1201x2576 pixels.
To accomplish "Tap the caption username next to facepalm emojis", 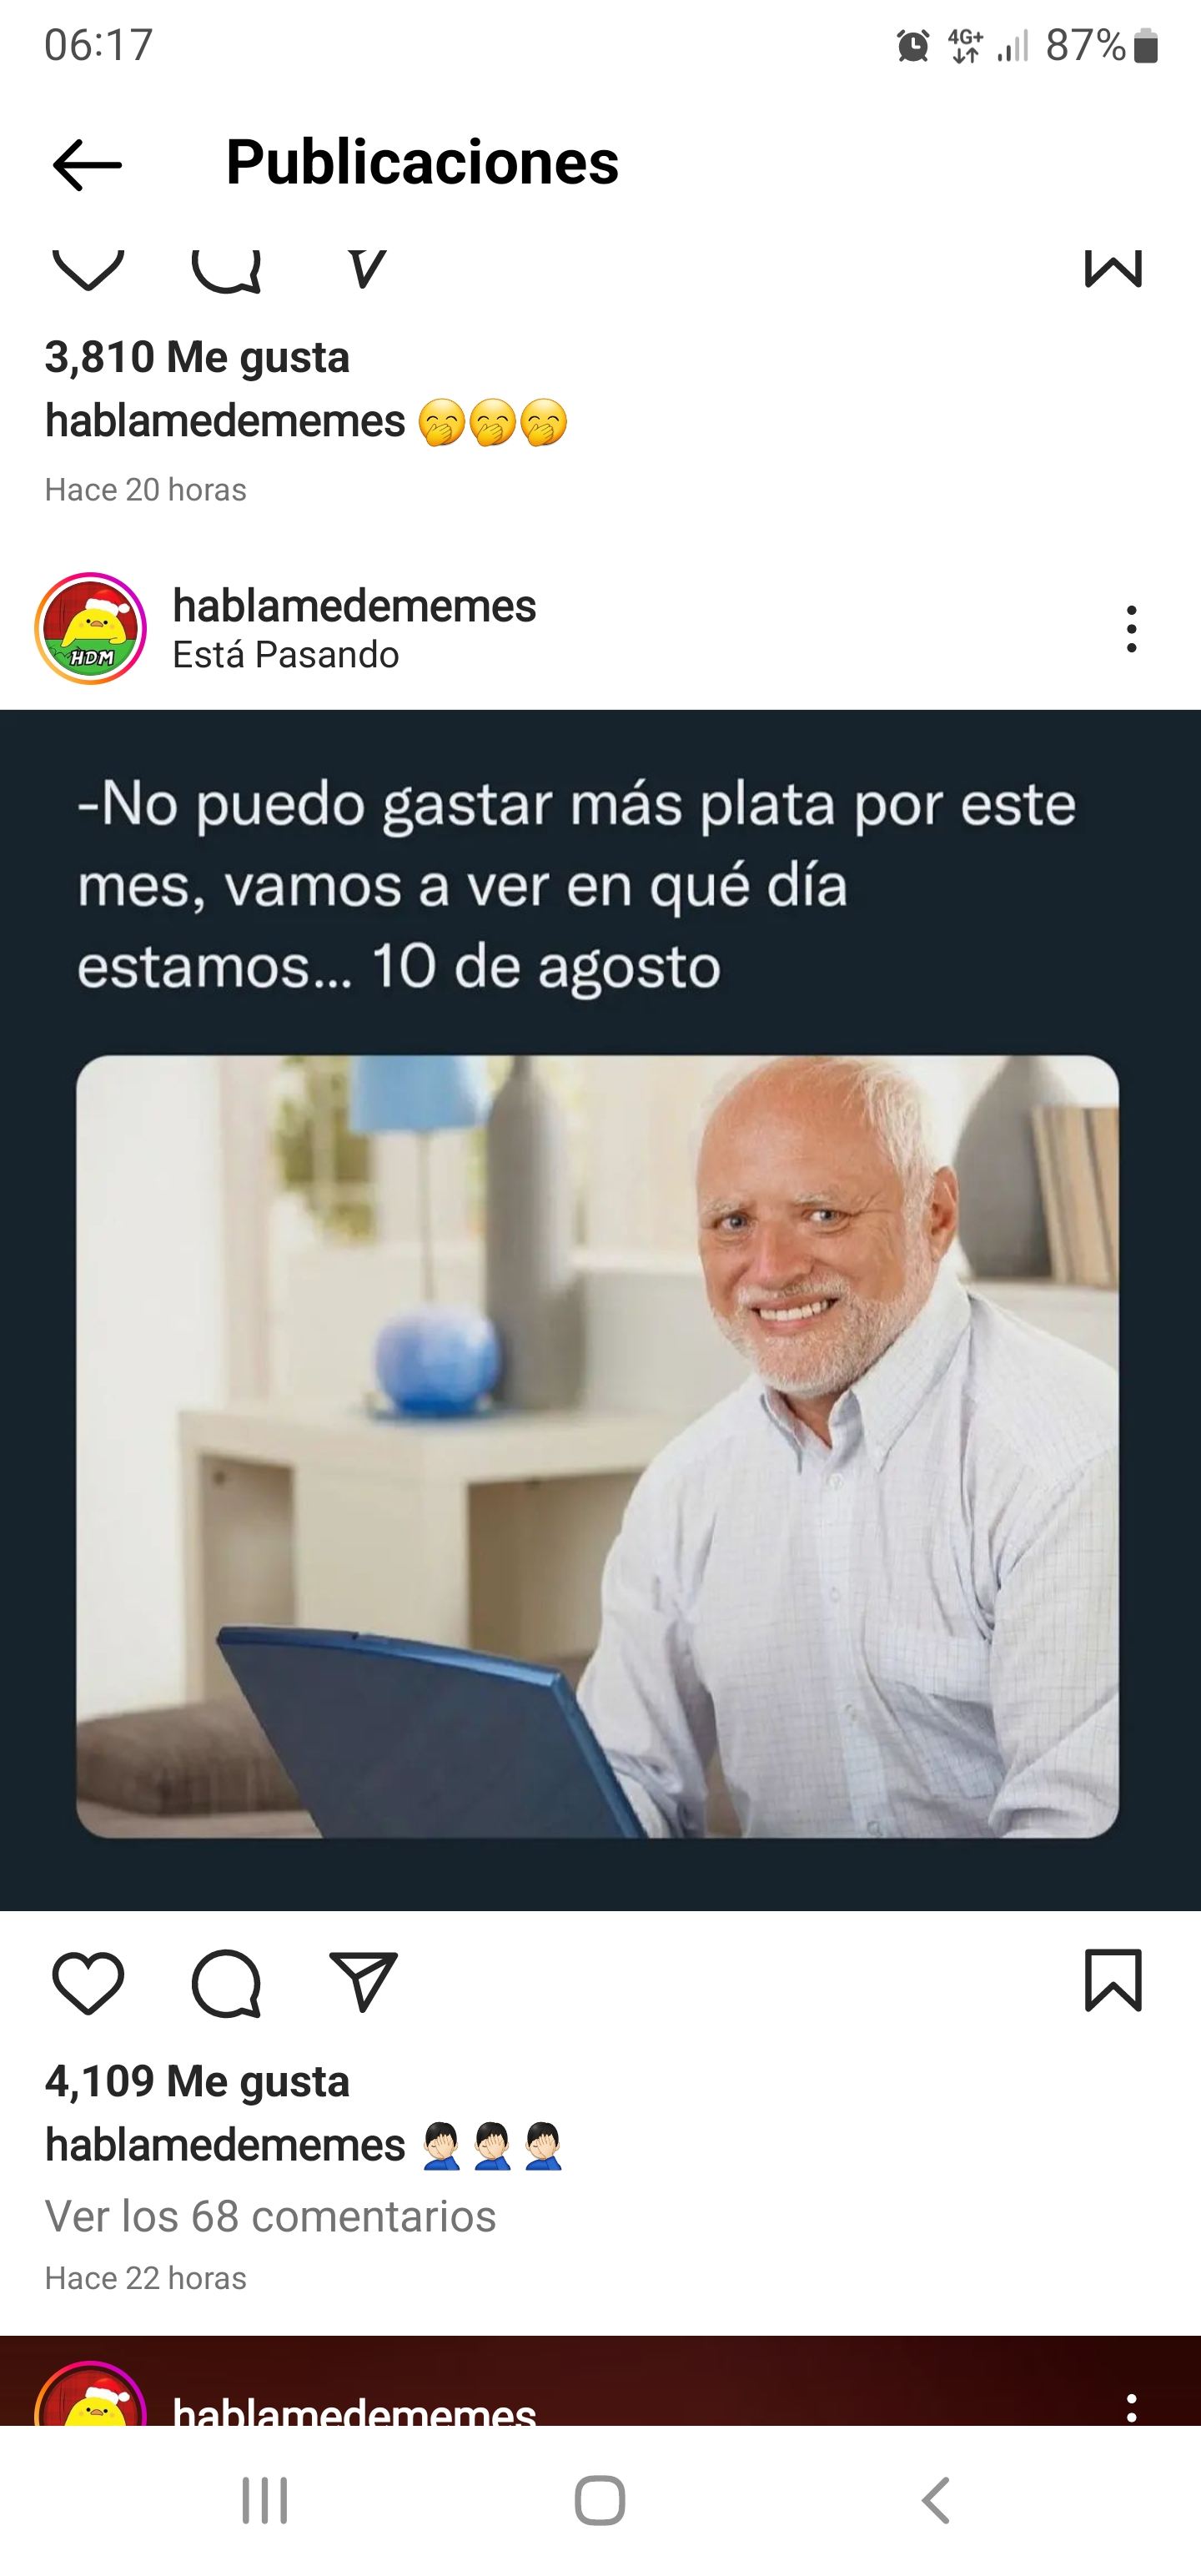I will (x=225, y=2145).
